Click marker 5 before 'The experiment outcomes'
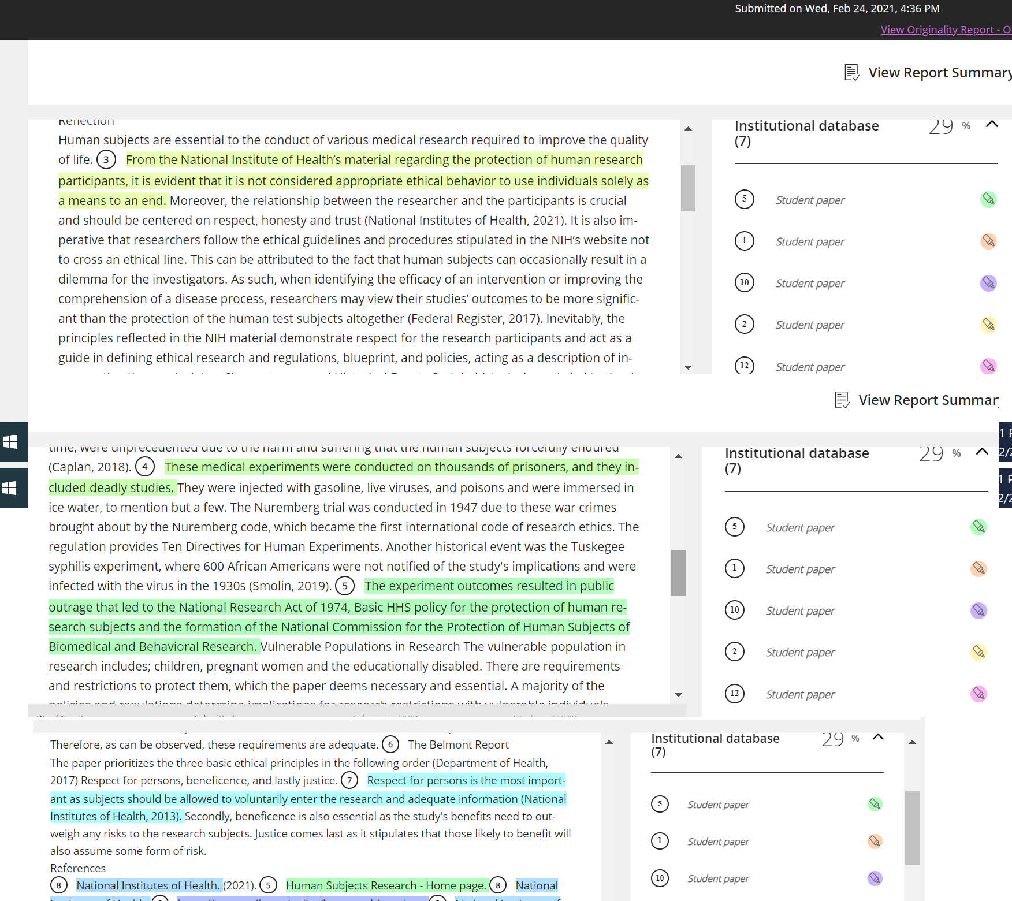The width and height of the screenshot is (1012, 901). click(345, 586)
